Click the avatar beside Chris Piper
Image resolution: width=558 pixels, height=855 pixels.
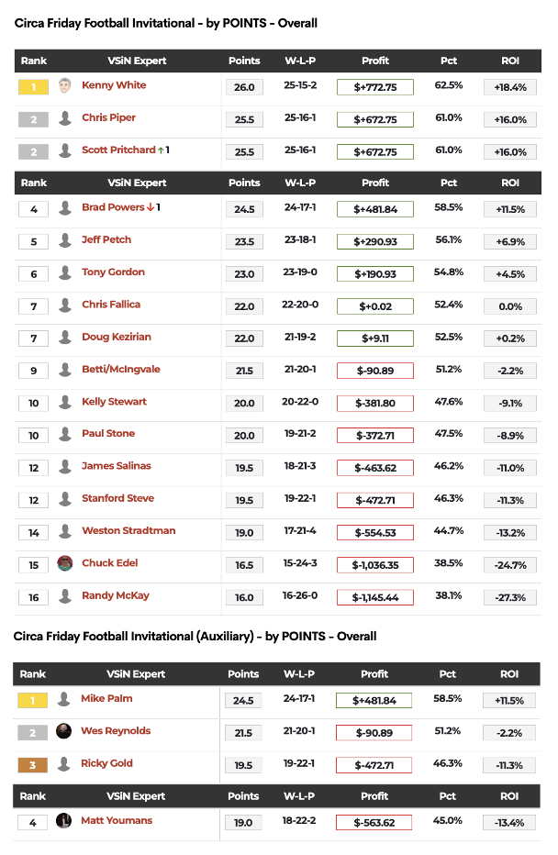pos(64,118)
